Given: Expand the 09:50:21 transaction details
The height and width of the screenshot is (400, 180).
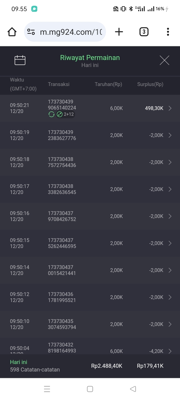Looking at the screenshot, I should (x=170, y=108).
